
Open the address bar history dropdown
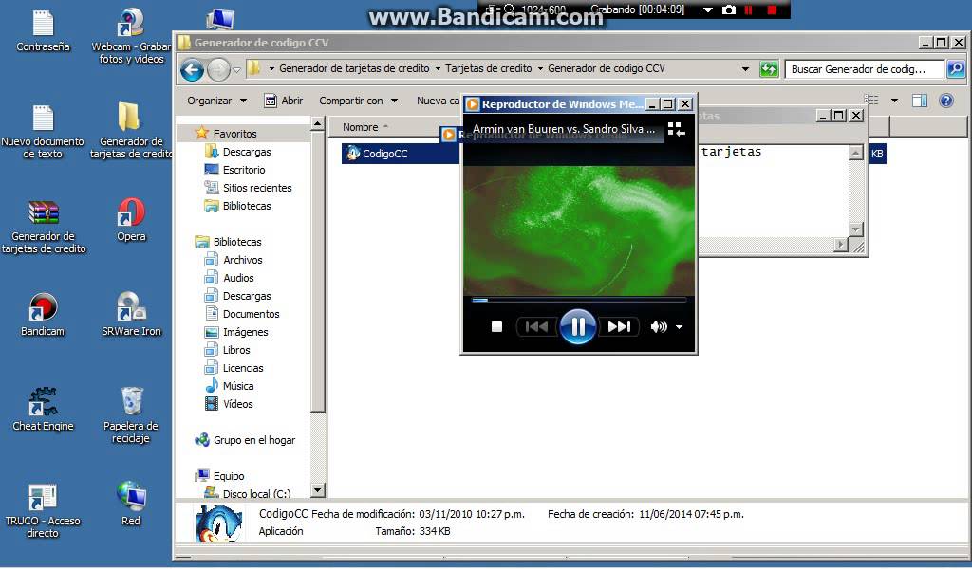745,69
